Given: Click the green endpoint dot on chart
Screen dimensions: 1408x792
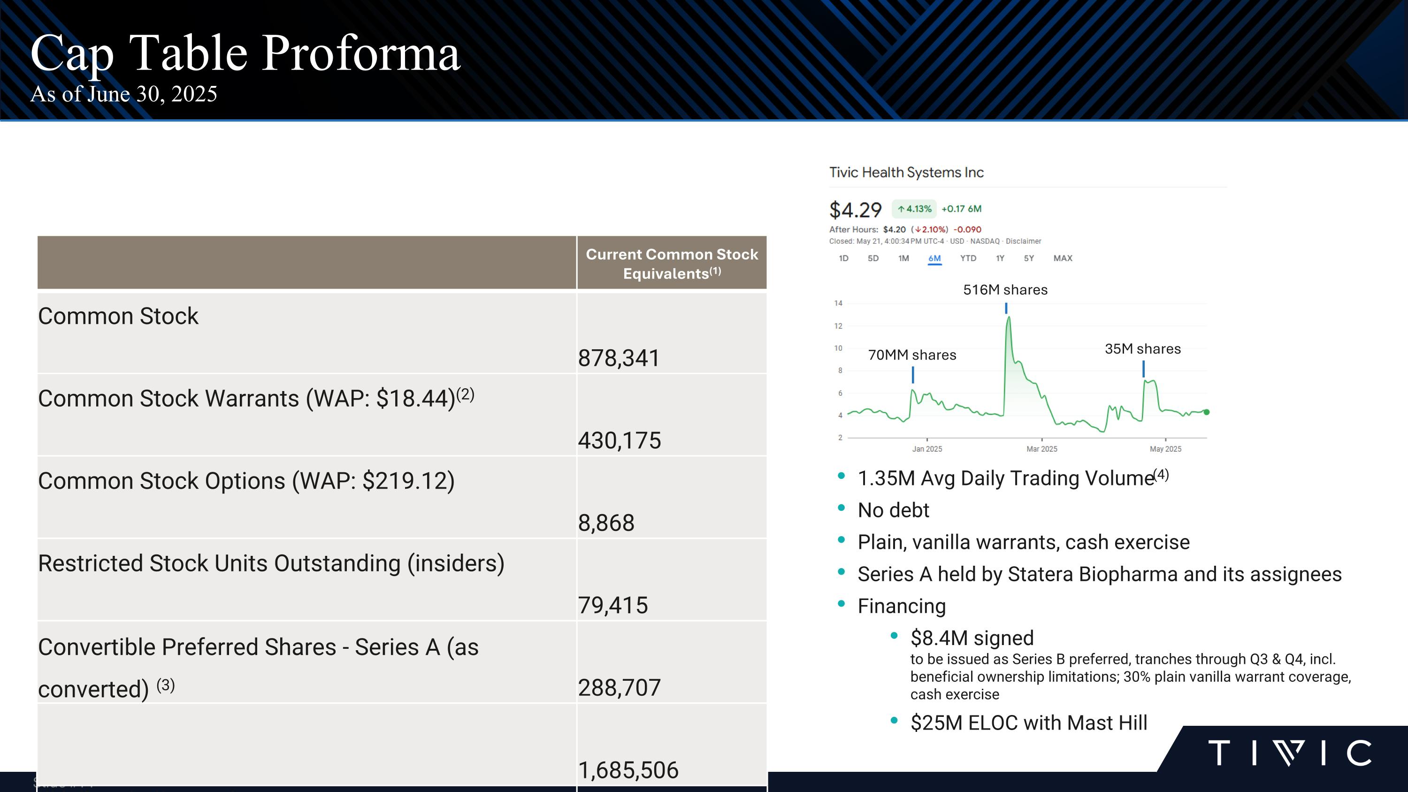Looking at the screenshot, I should [1206, 412].
